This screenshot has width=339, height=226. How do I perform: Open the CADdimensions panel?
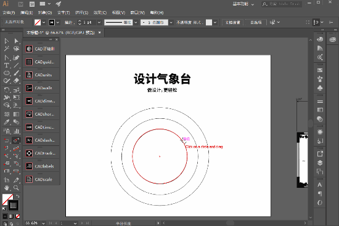point(41,101)
